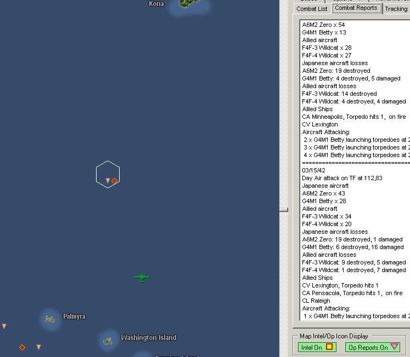Image resolution: width=410 pixels, height=357 pixels.
Task: Click the white hexagon selection outline
Action: pyautogui.click(x=108, y=174)
